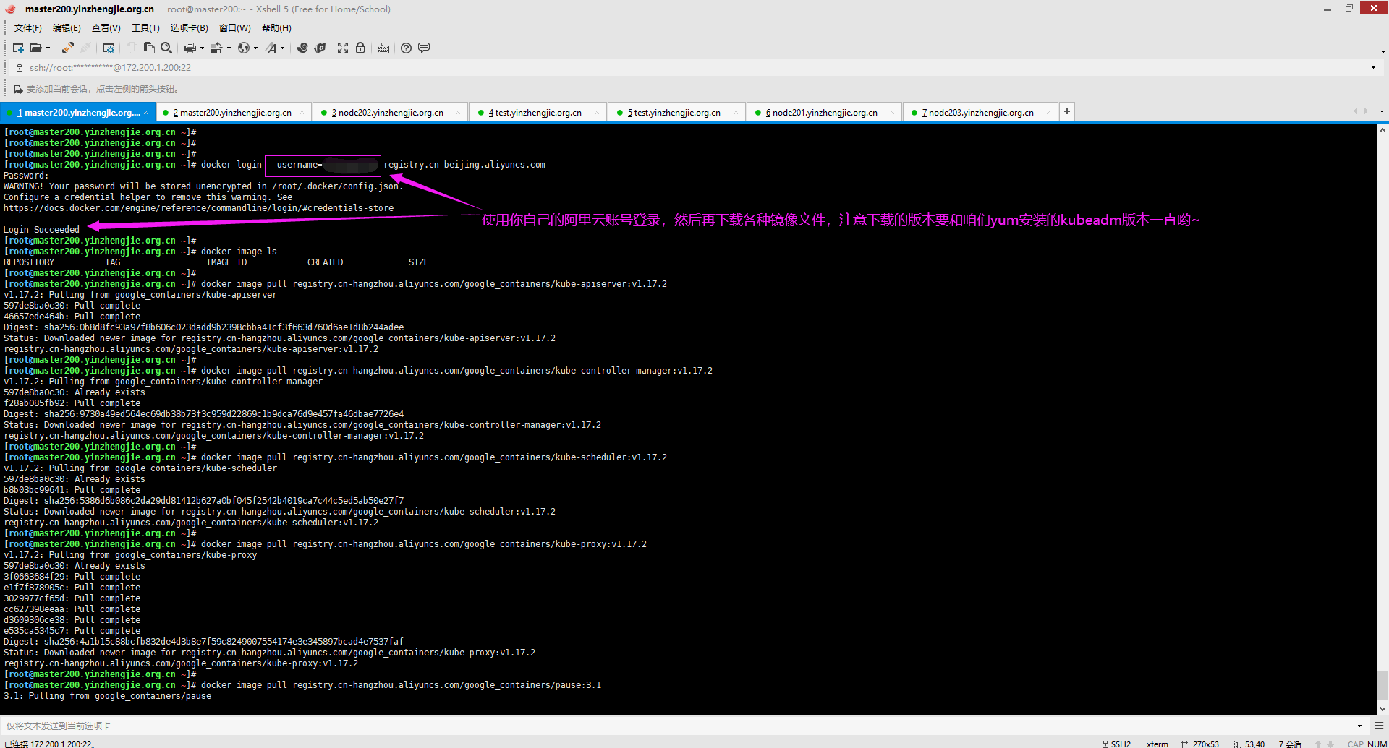Image resolution: width=1389 pixels, height=748 pixels.
Task: Add a new tab with plus button
Action: pos(1067,111)
